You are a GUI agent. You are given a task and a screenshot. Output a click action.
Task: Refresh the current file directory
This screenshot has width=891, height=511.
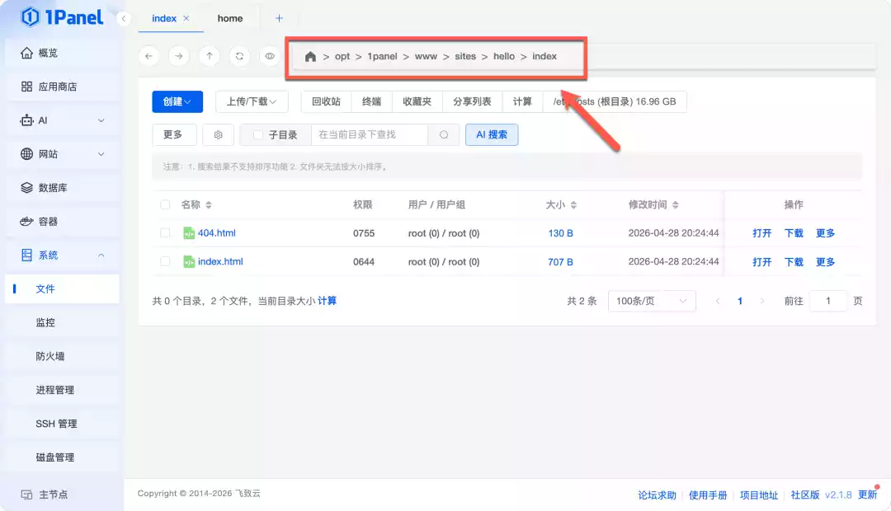(238, 56)
